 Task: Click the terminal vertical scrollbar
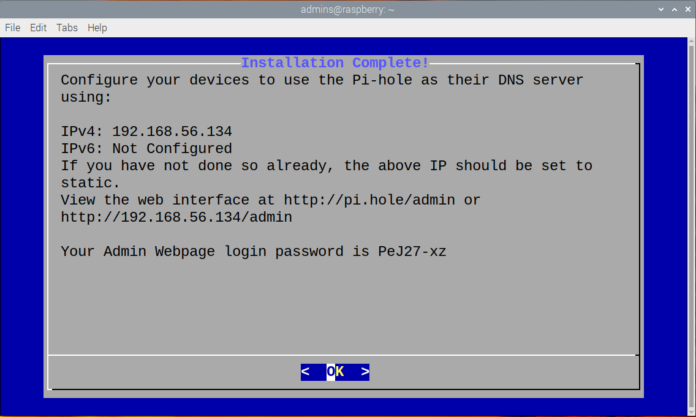click(691, 226)
